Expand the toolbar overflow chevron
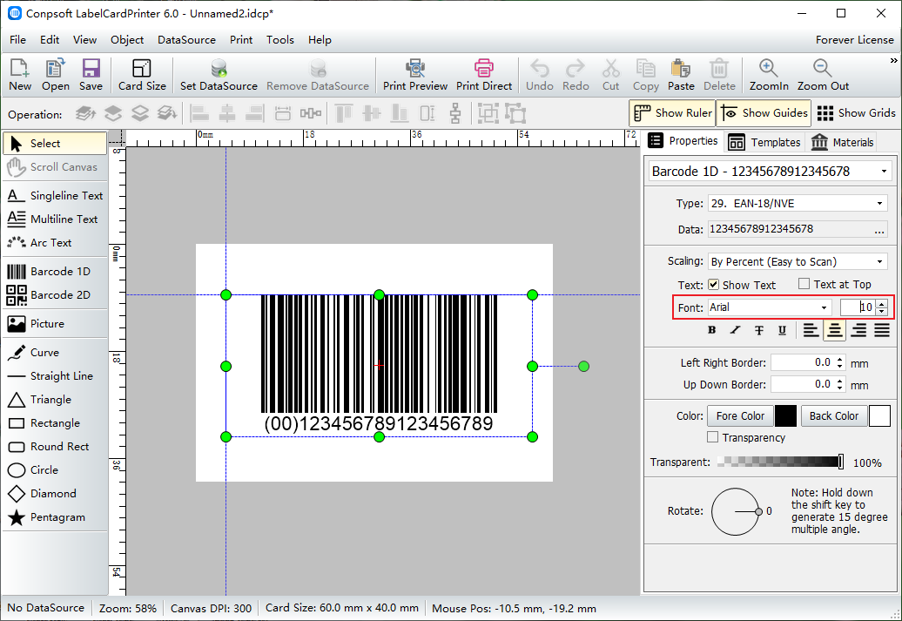Viewport: 902px width, 621px height. click(x=893, y=60)
